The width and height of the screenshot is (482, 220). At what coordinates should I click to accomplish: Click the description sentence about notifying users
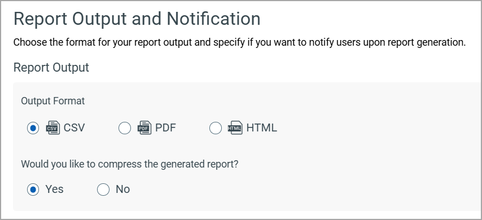point(239,42)
